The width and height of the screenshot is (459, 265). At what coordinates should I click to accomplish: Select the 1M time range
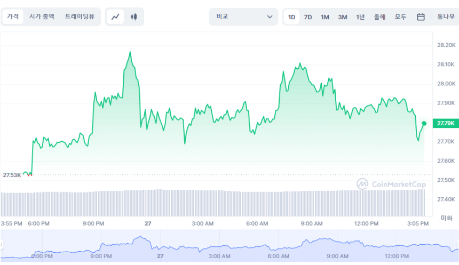pyautogui.click(x=325, y=17)
